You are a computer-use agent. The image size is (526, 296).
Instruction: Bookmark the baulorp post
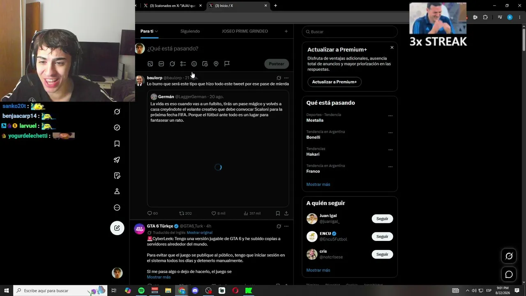[278, 213]
